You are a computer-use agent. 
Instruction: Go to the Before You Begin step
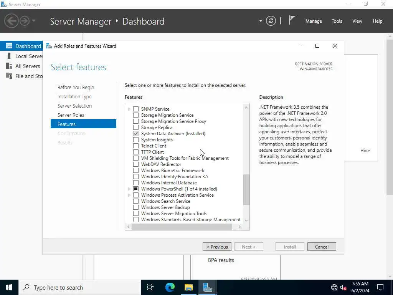(76, 87)
